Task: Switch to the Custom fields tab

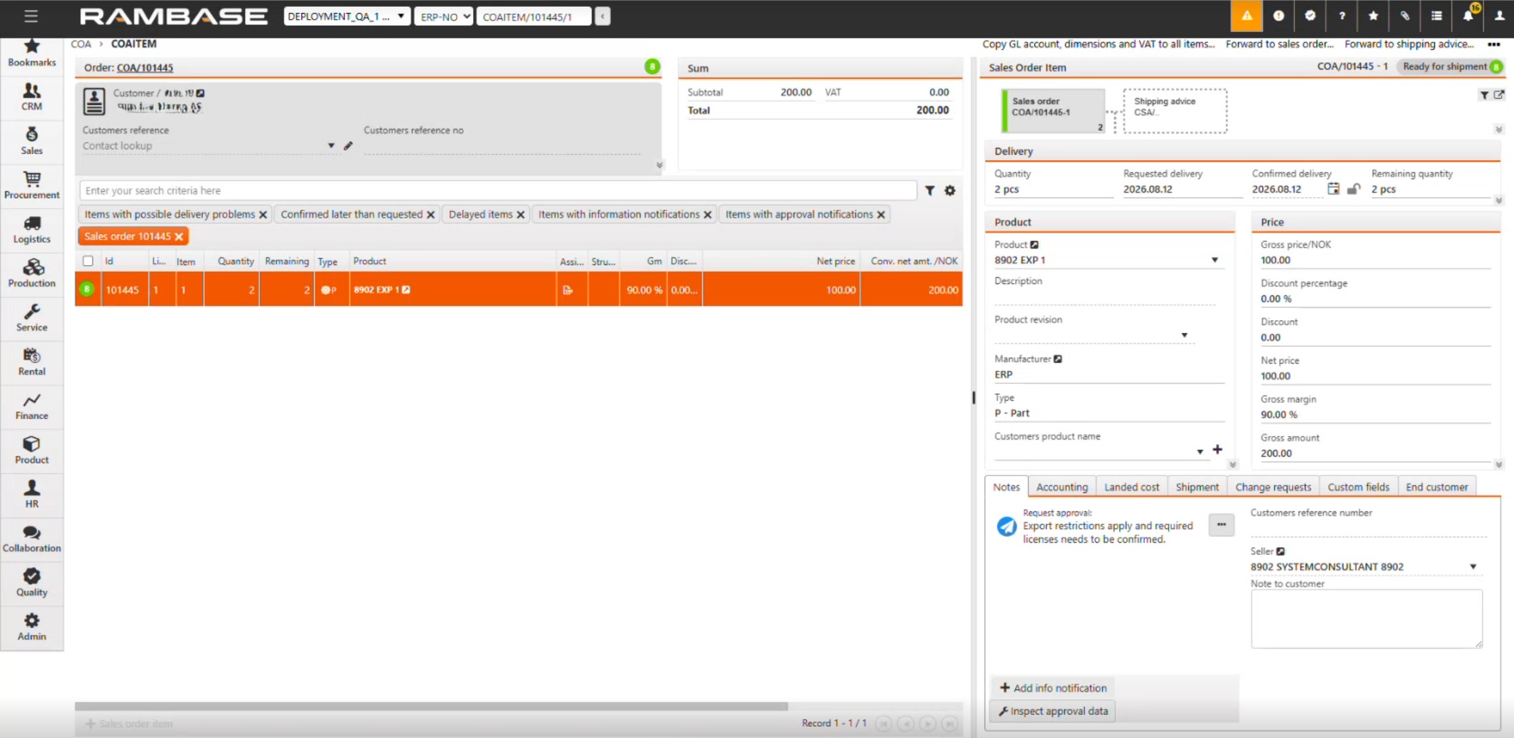Action: point(1359,487)
